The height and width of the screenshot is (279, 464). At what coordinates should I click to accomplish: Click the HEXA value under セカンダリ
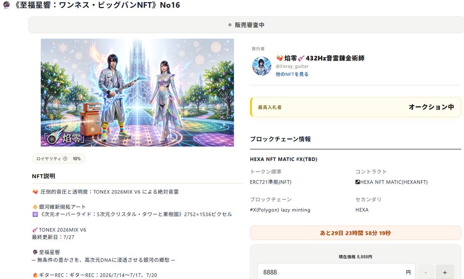(x=362, y=210)
